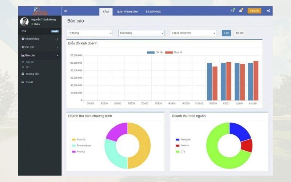Open the Từ tháng dropdown
Image resolution: width=291 pixels, height=182 pixels.
89,33
